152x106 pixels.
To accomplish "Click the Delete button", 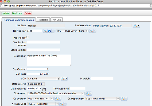I will (28, 13).
